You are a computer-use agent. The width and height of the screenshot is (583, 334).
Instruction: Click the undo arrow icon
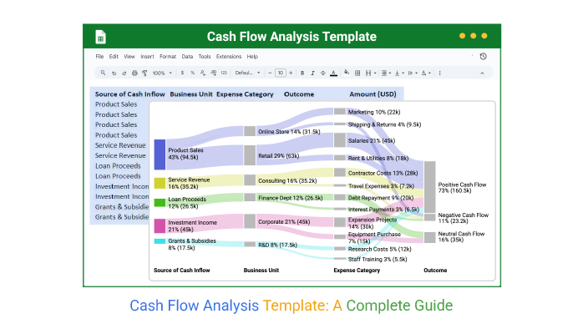click(x=112, y=73)
